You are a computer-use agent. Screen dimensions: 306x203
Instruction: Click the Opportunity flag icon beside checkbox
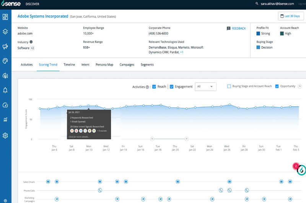click(x=300, y=86)
